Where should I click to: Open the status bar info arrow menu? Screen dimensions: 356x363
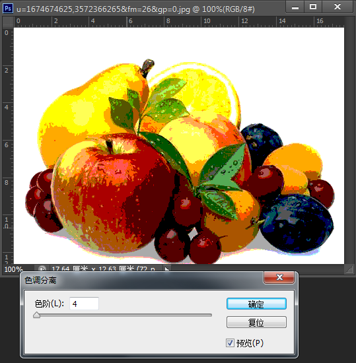click(166, 269)
